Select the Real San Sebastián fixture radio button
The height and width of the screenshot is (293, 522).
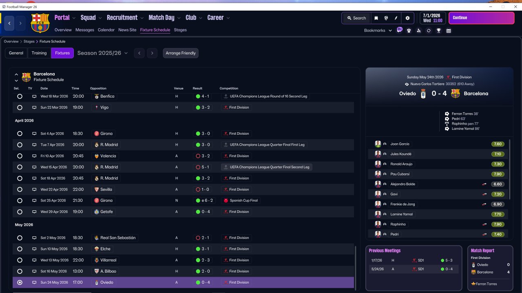(x=20, y=238)
